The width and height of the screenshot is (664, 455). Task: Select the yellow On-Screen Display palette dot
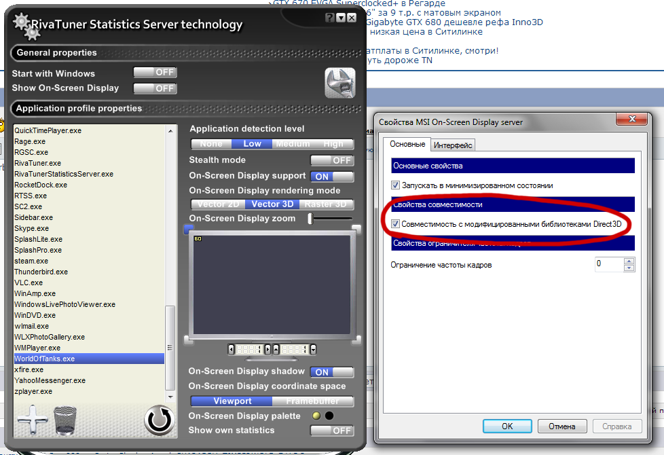[x=316, y=416]
